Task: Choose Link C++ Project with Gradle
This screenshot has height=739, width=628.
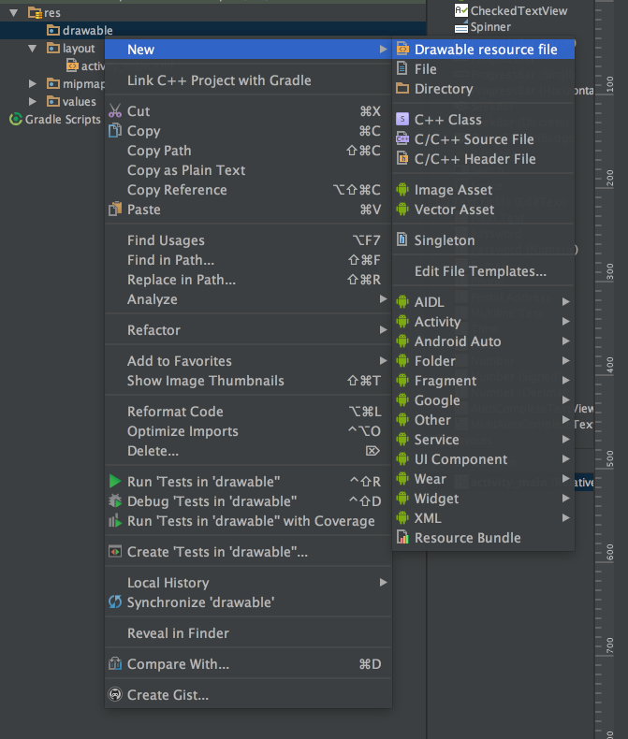Action: (248, 80)
